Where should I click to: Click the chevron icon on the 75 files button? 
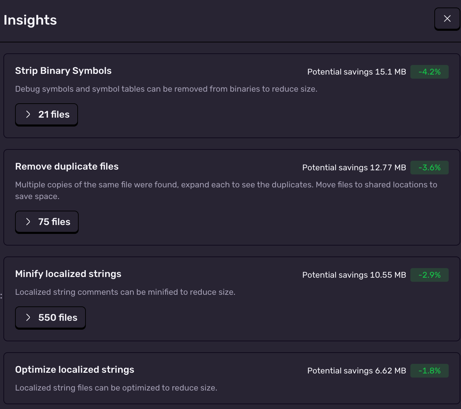pyautogui.click(x=28, y=222)
